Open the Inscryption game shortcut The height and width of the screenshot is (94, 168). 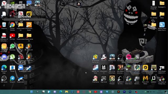click(120, 57)
